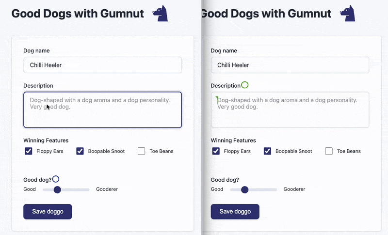Viewport: 388px width, 235px height.
Task: Click the green presence circle next to Description
Action: coord(245,85)
